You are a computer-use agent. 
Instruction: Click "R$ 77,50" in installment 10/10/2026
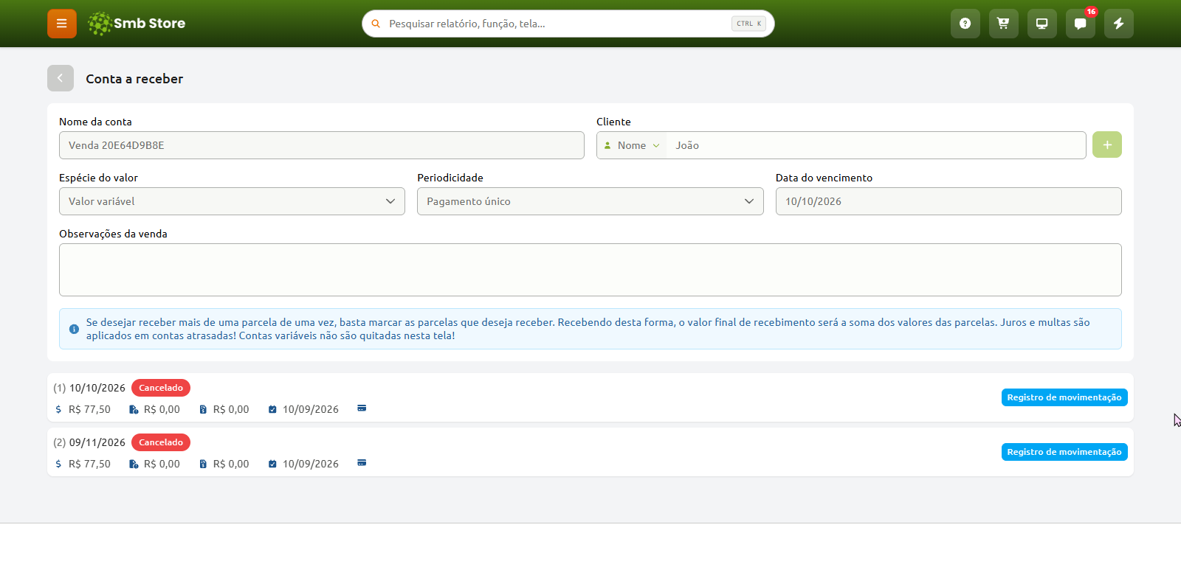pos(89,409)
